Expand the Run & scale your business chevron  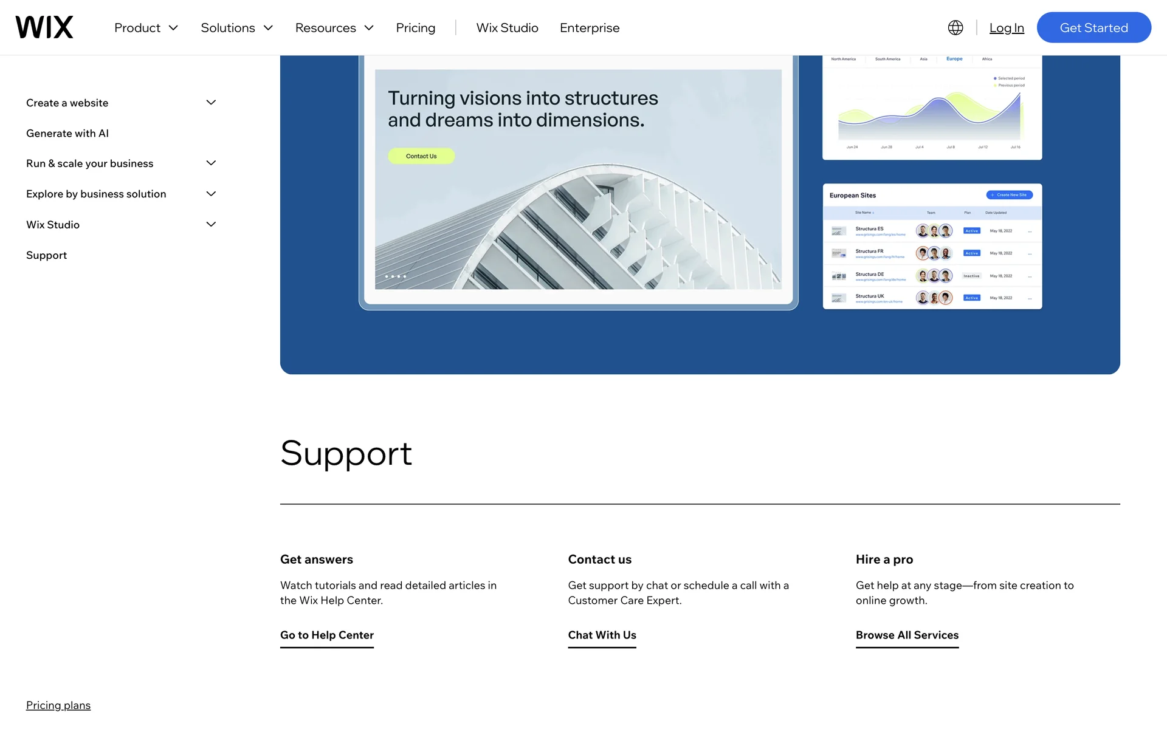pyautogui.click(x=211, y=163)
